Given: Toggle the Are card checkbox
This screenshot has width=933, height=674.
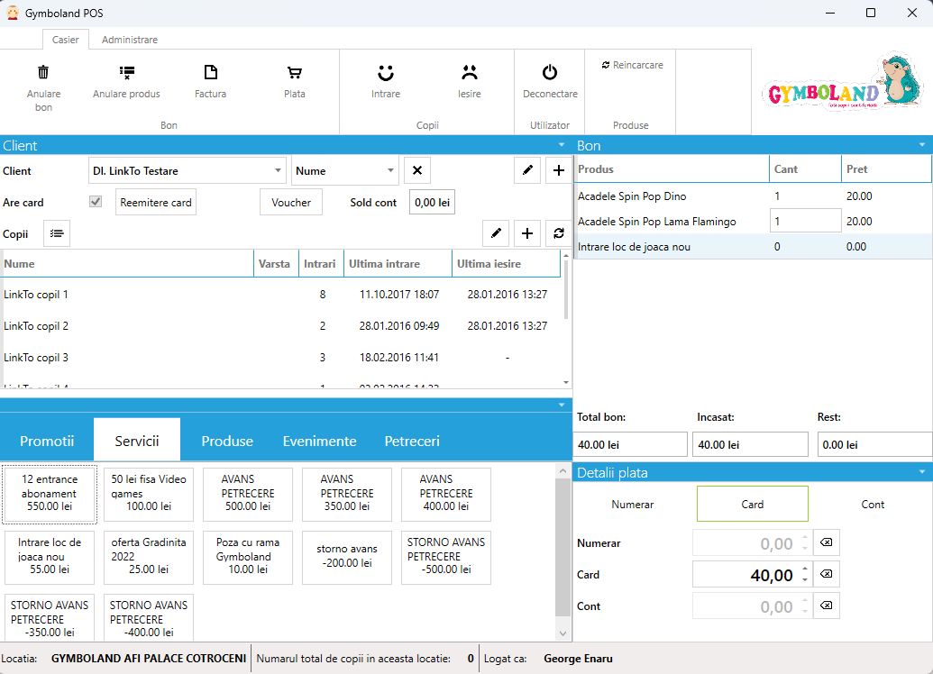Looking at the screenshot, I should click(96, 203).
